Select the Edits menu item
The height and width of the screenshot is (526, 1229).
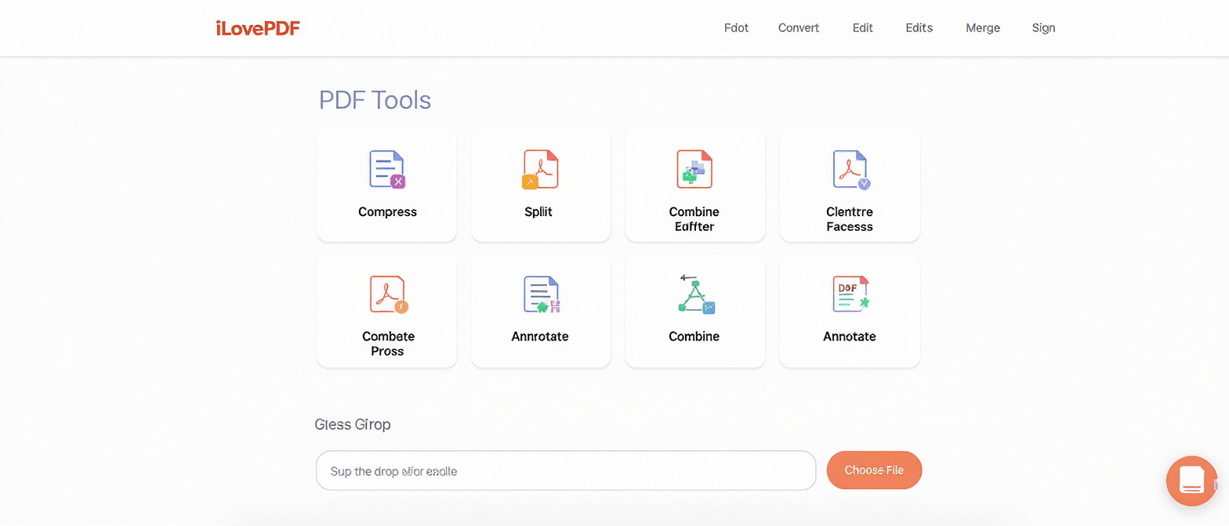(x=919, y=28)
